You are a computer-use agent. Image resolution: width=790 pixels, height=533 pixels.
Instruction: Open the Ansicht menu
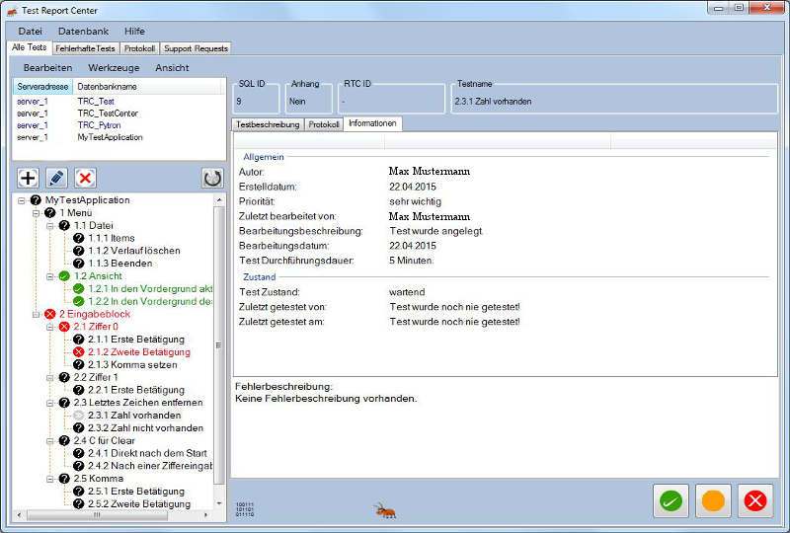pyautogui.click(x=172, y=67)
